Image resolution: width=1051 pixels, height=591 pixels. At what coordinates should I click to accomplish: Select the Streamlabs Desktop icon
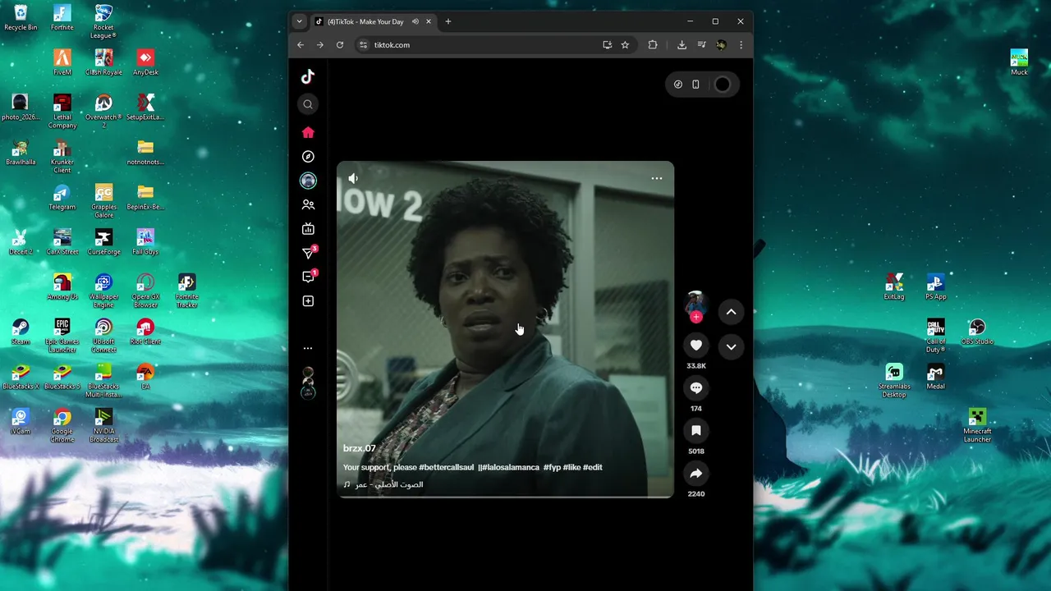[x=894, y=381]
